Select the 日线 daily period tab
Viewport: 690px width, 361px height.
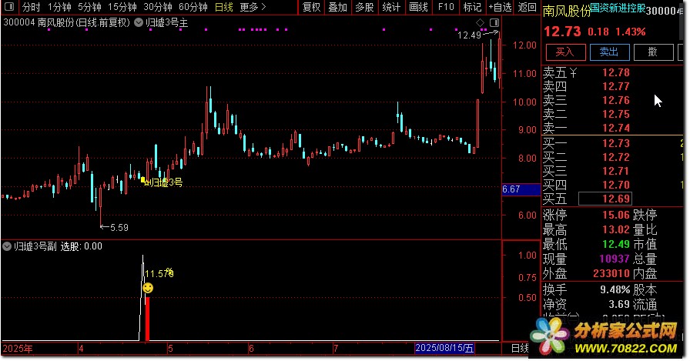point(224,7)
